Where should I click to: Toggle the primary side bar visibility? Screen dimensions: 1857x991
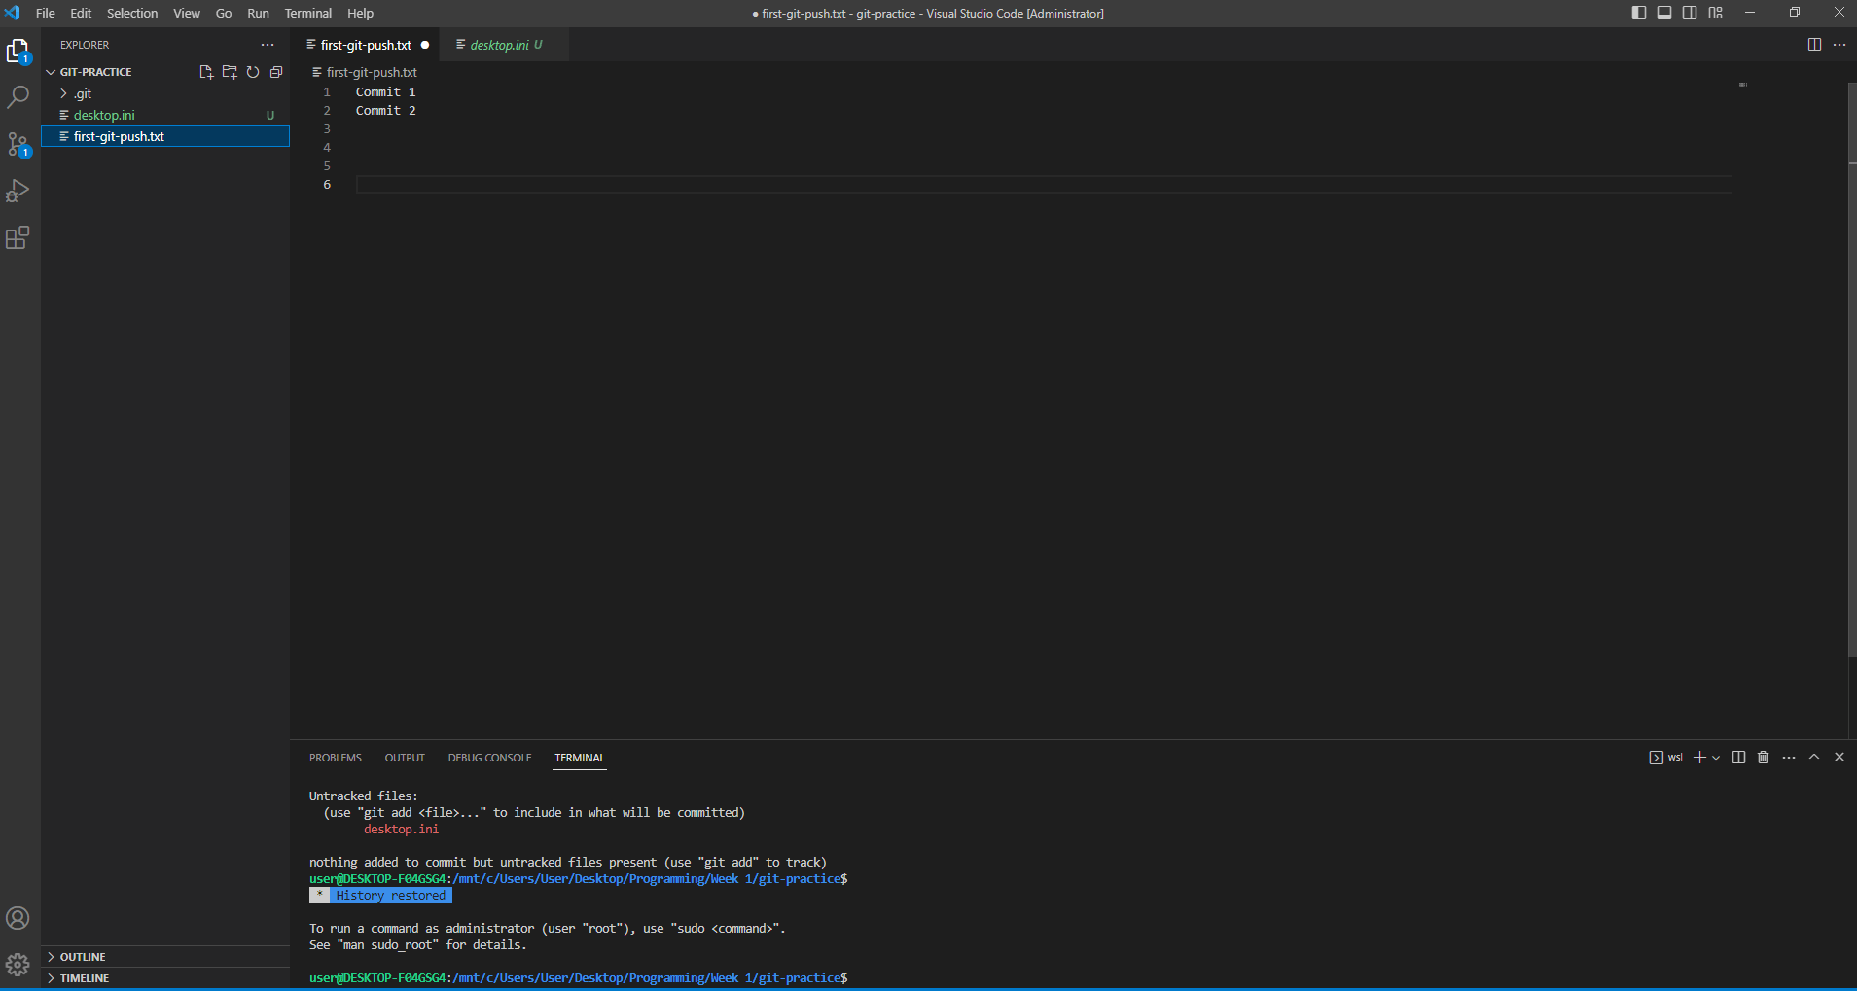click(1639, 13)
